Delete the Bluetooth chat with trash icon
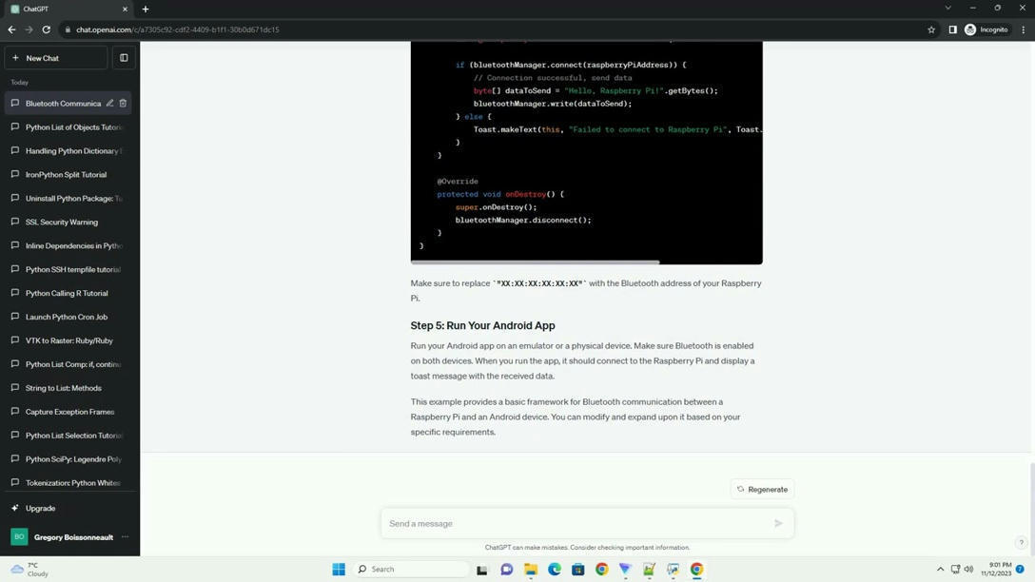 pyautogui.click(x=123, y=104)
